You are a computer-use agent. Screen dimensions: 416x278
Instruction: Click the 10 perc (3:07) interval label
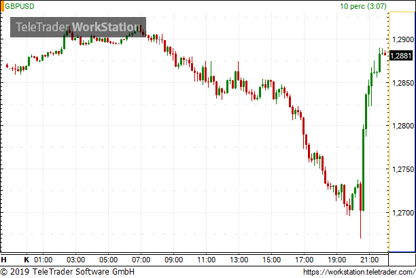(x=363, y=6)
